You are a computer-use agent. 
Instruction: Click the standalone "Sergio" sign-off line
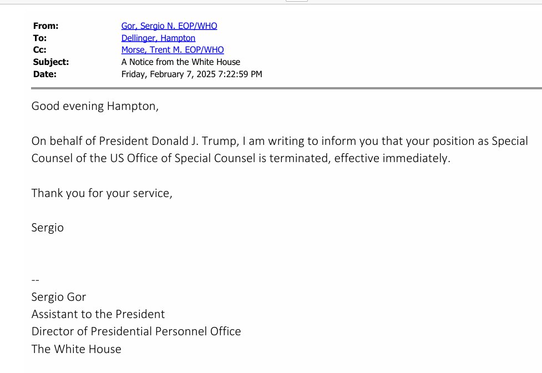point(48,228)
